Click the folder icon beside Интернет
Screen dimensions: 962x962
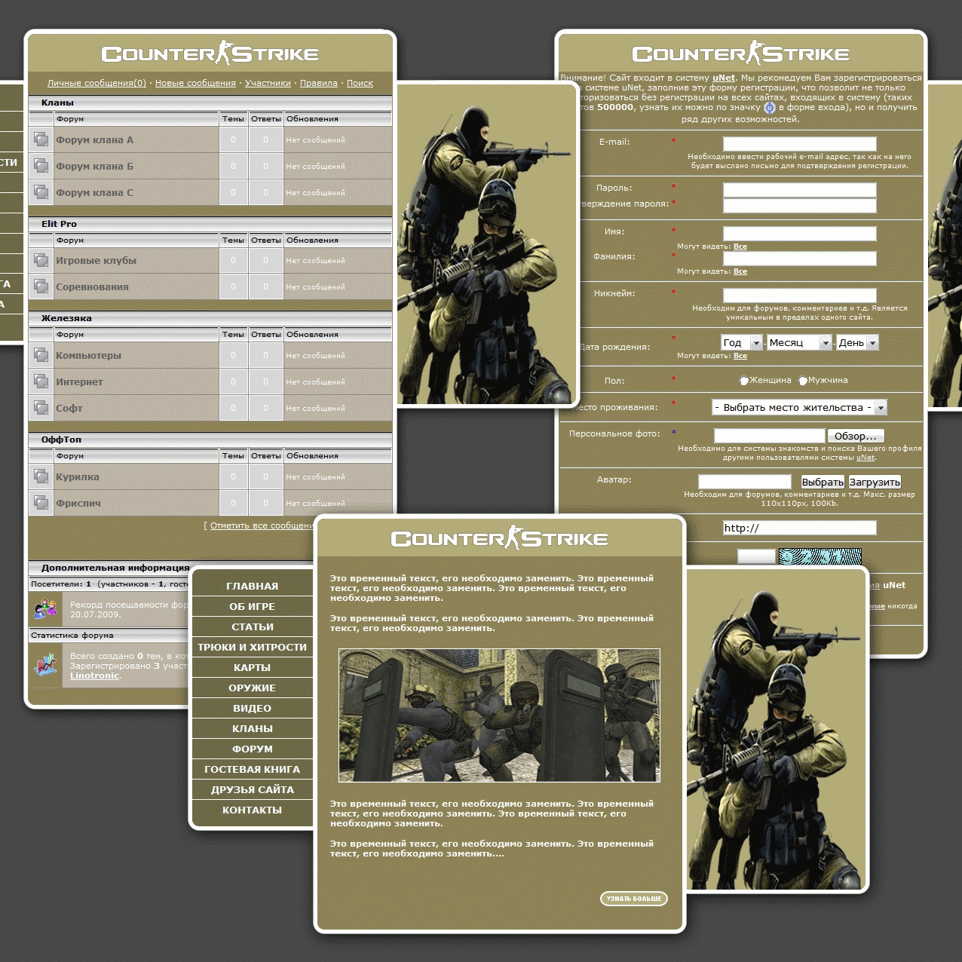pyautogui.click(x=41, y=381)
